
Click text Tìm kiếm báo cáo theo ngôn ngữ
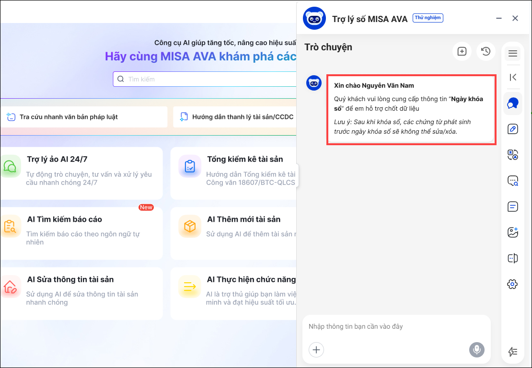(x=83, y=238)
